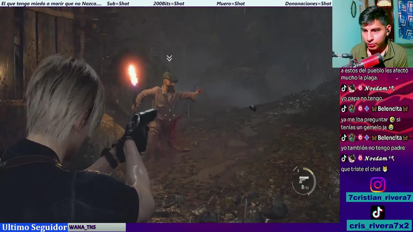Viewport: 413px width, 232px height.
Task: Click TikTok icon heading 'que triste el chat' message
Action: [x=344, y=158]
